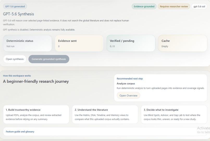Click Generate grounded synthesis button
Image resolution: width=210 pixels, height=141 pixels.
(49, 59)
